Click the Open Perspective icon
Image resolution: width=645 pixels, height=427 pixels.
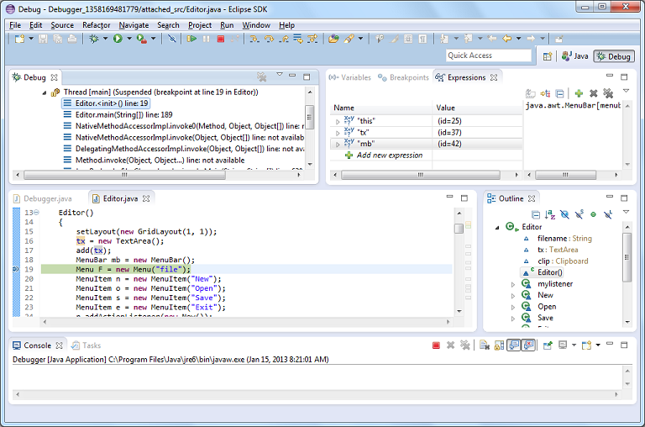pos(547,56)
